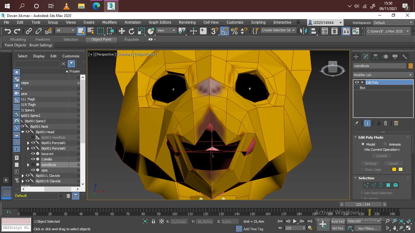Open the Modifier List dropdown
The height and width of the screenshot is (233, 415).
pyautogui.click(x=383, y=75)
